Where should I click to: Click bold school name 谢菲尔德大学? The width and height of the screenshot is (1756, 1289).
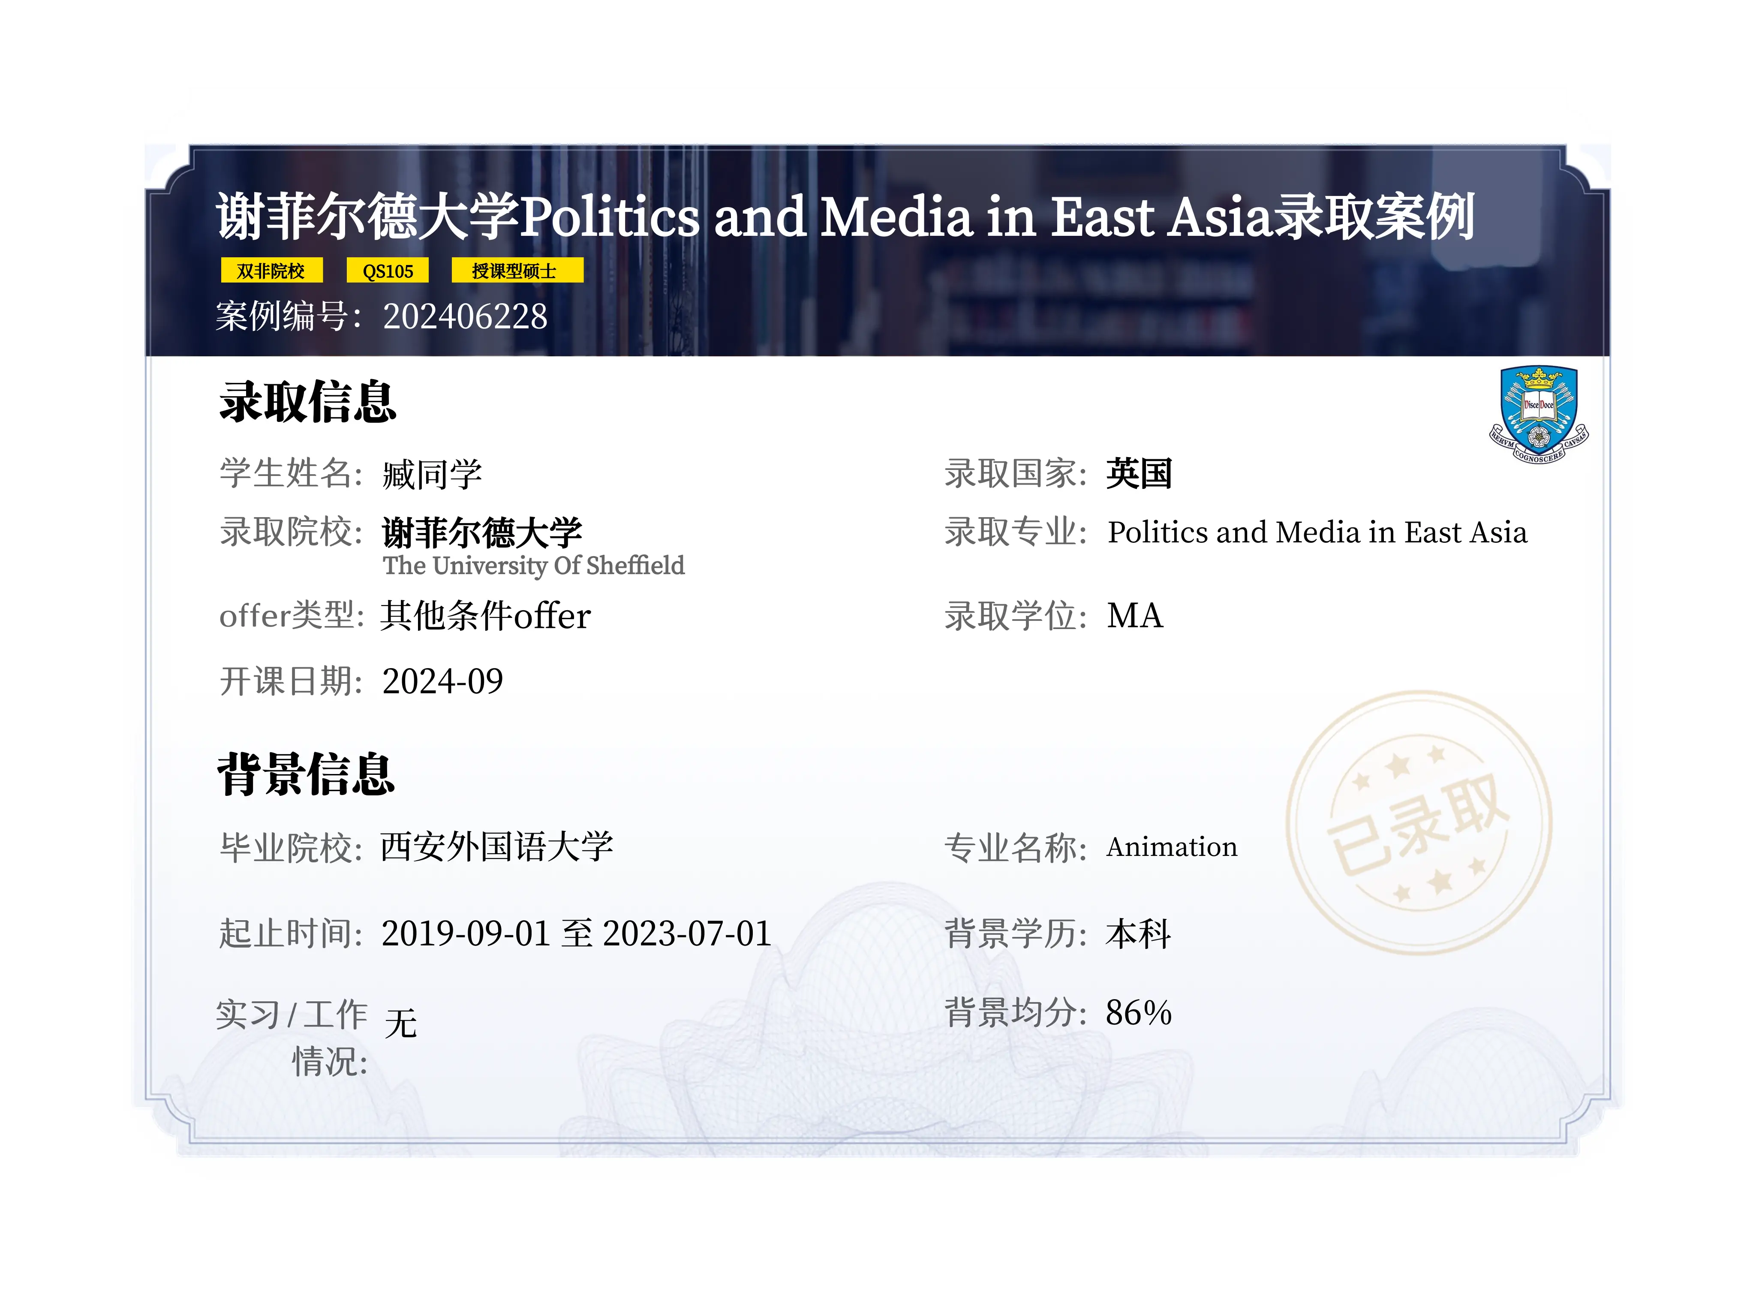(x=482, y=533)
